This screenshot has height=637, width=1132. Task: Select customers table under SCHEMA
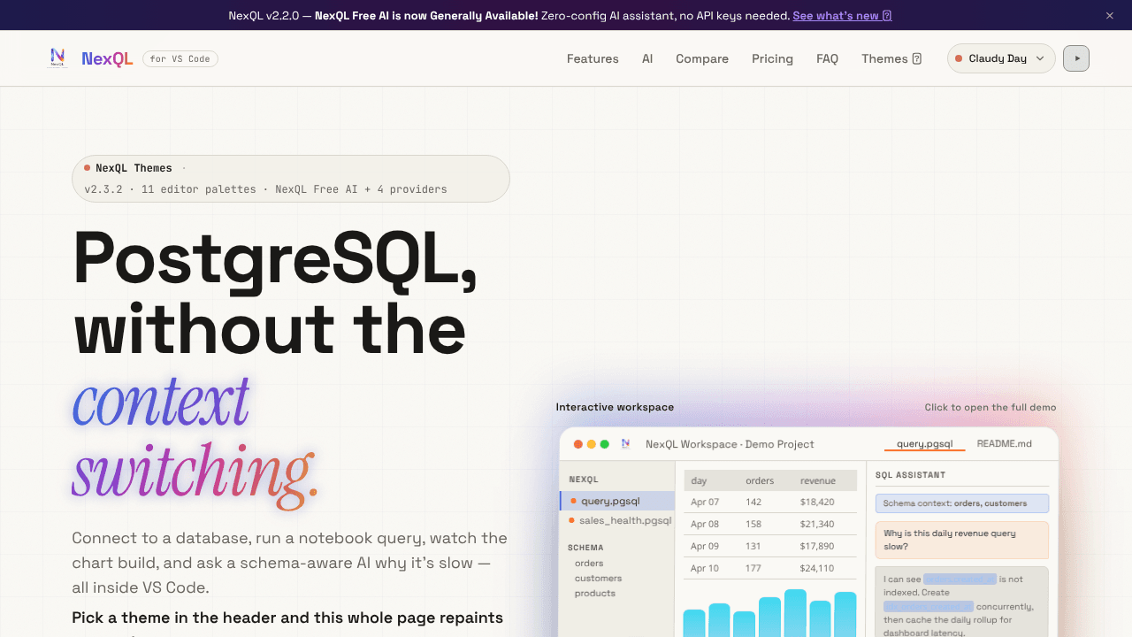[x=598, y=578]
